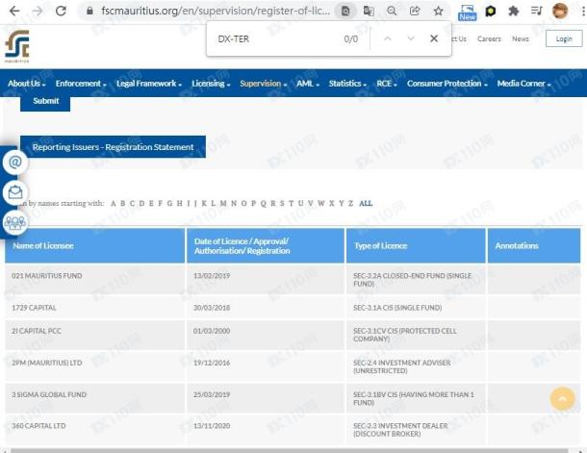The height and width of the screenshot is (453, 587).
Task: Click the zoom magnifier icon in address bar
Action: [392, 11]
